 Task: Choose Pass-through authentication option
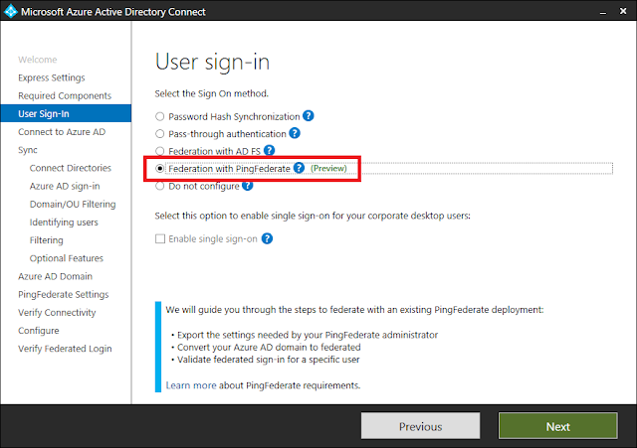pos(160,134)
